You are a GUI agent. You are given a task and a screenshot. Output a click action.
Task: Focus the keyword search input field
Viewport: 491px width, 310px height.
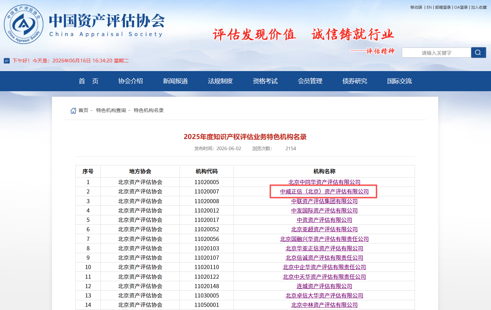click(x=437, y=53)
